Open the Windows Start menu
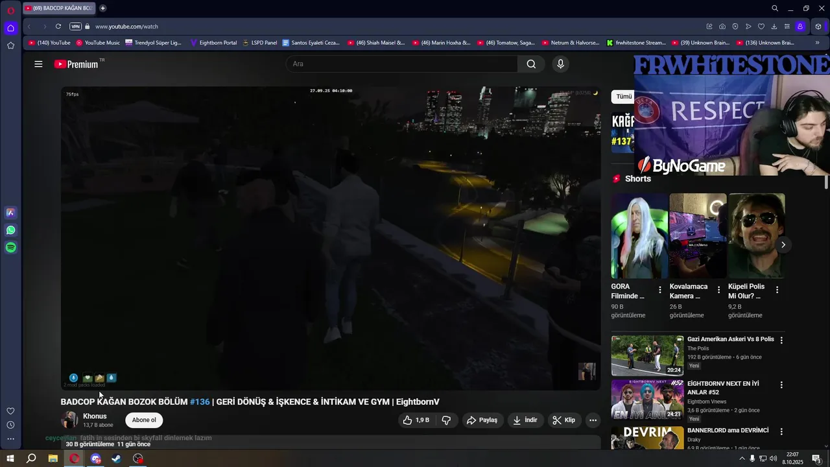The height and width of the screenshot is (467, 830). click(10, 459)
